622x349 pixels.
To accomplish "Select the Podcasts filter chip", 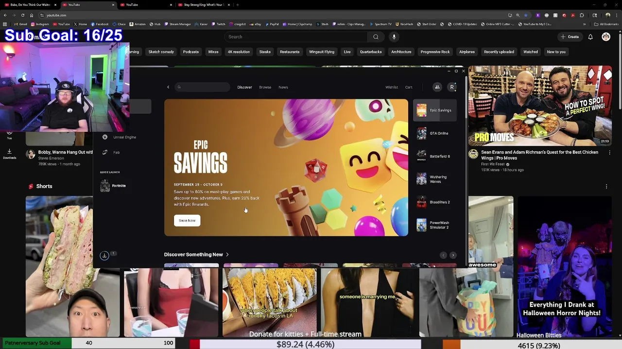I will 190,52.
